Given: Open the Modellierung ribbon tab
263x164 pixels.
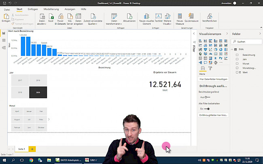Looking at the screenshot, I should [51, 8].
